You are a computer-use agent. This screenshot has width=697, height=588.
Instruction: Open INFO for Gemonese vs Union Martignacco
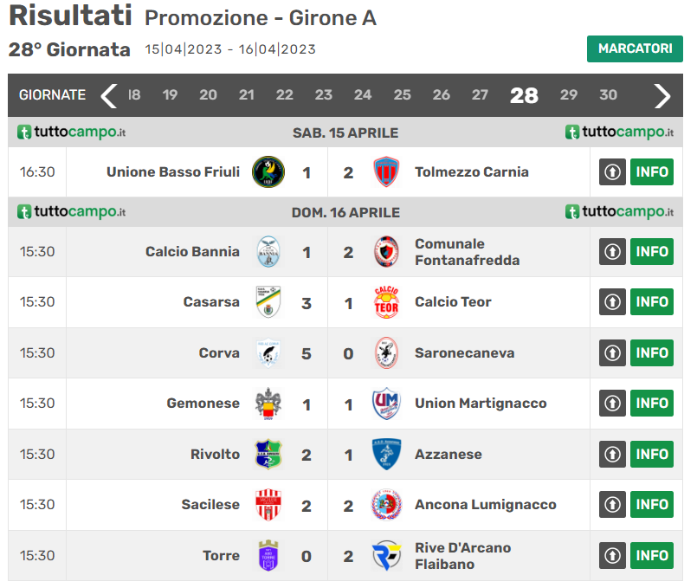[652, 404]
